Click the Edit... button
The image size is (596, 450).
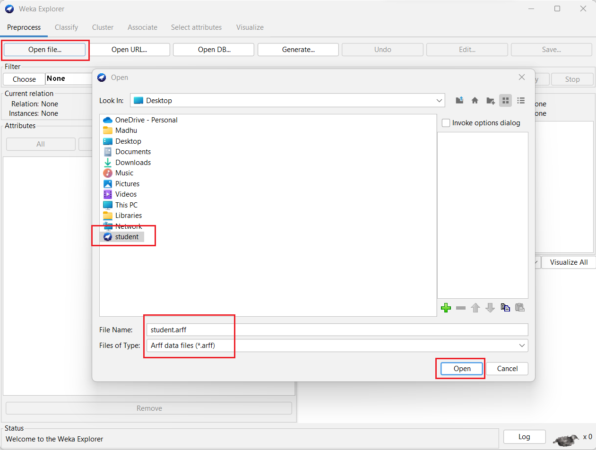[x=467, y=50]
